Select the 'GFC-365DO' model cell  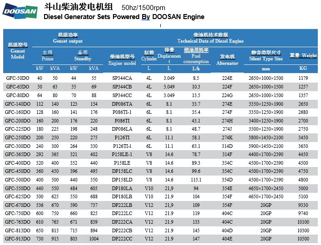(x=18, y=154)
